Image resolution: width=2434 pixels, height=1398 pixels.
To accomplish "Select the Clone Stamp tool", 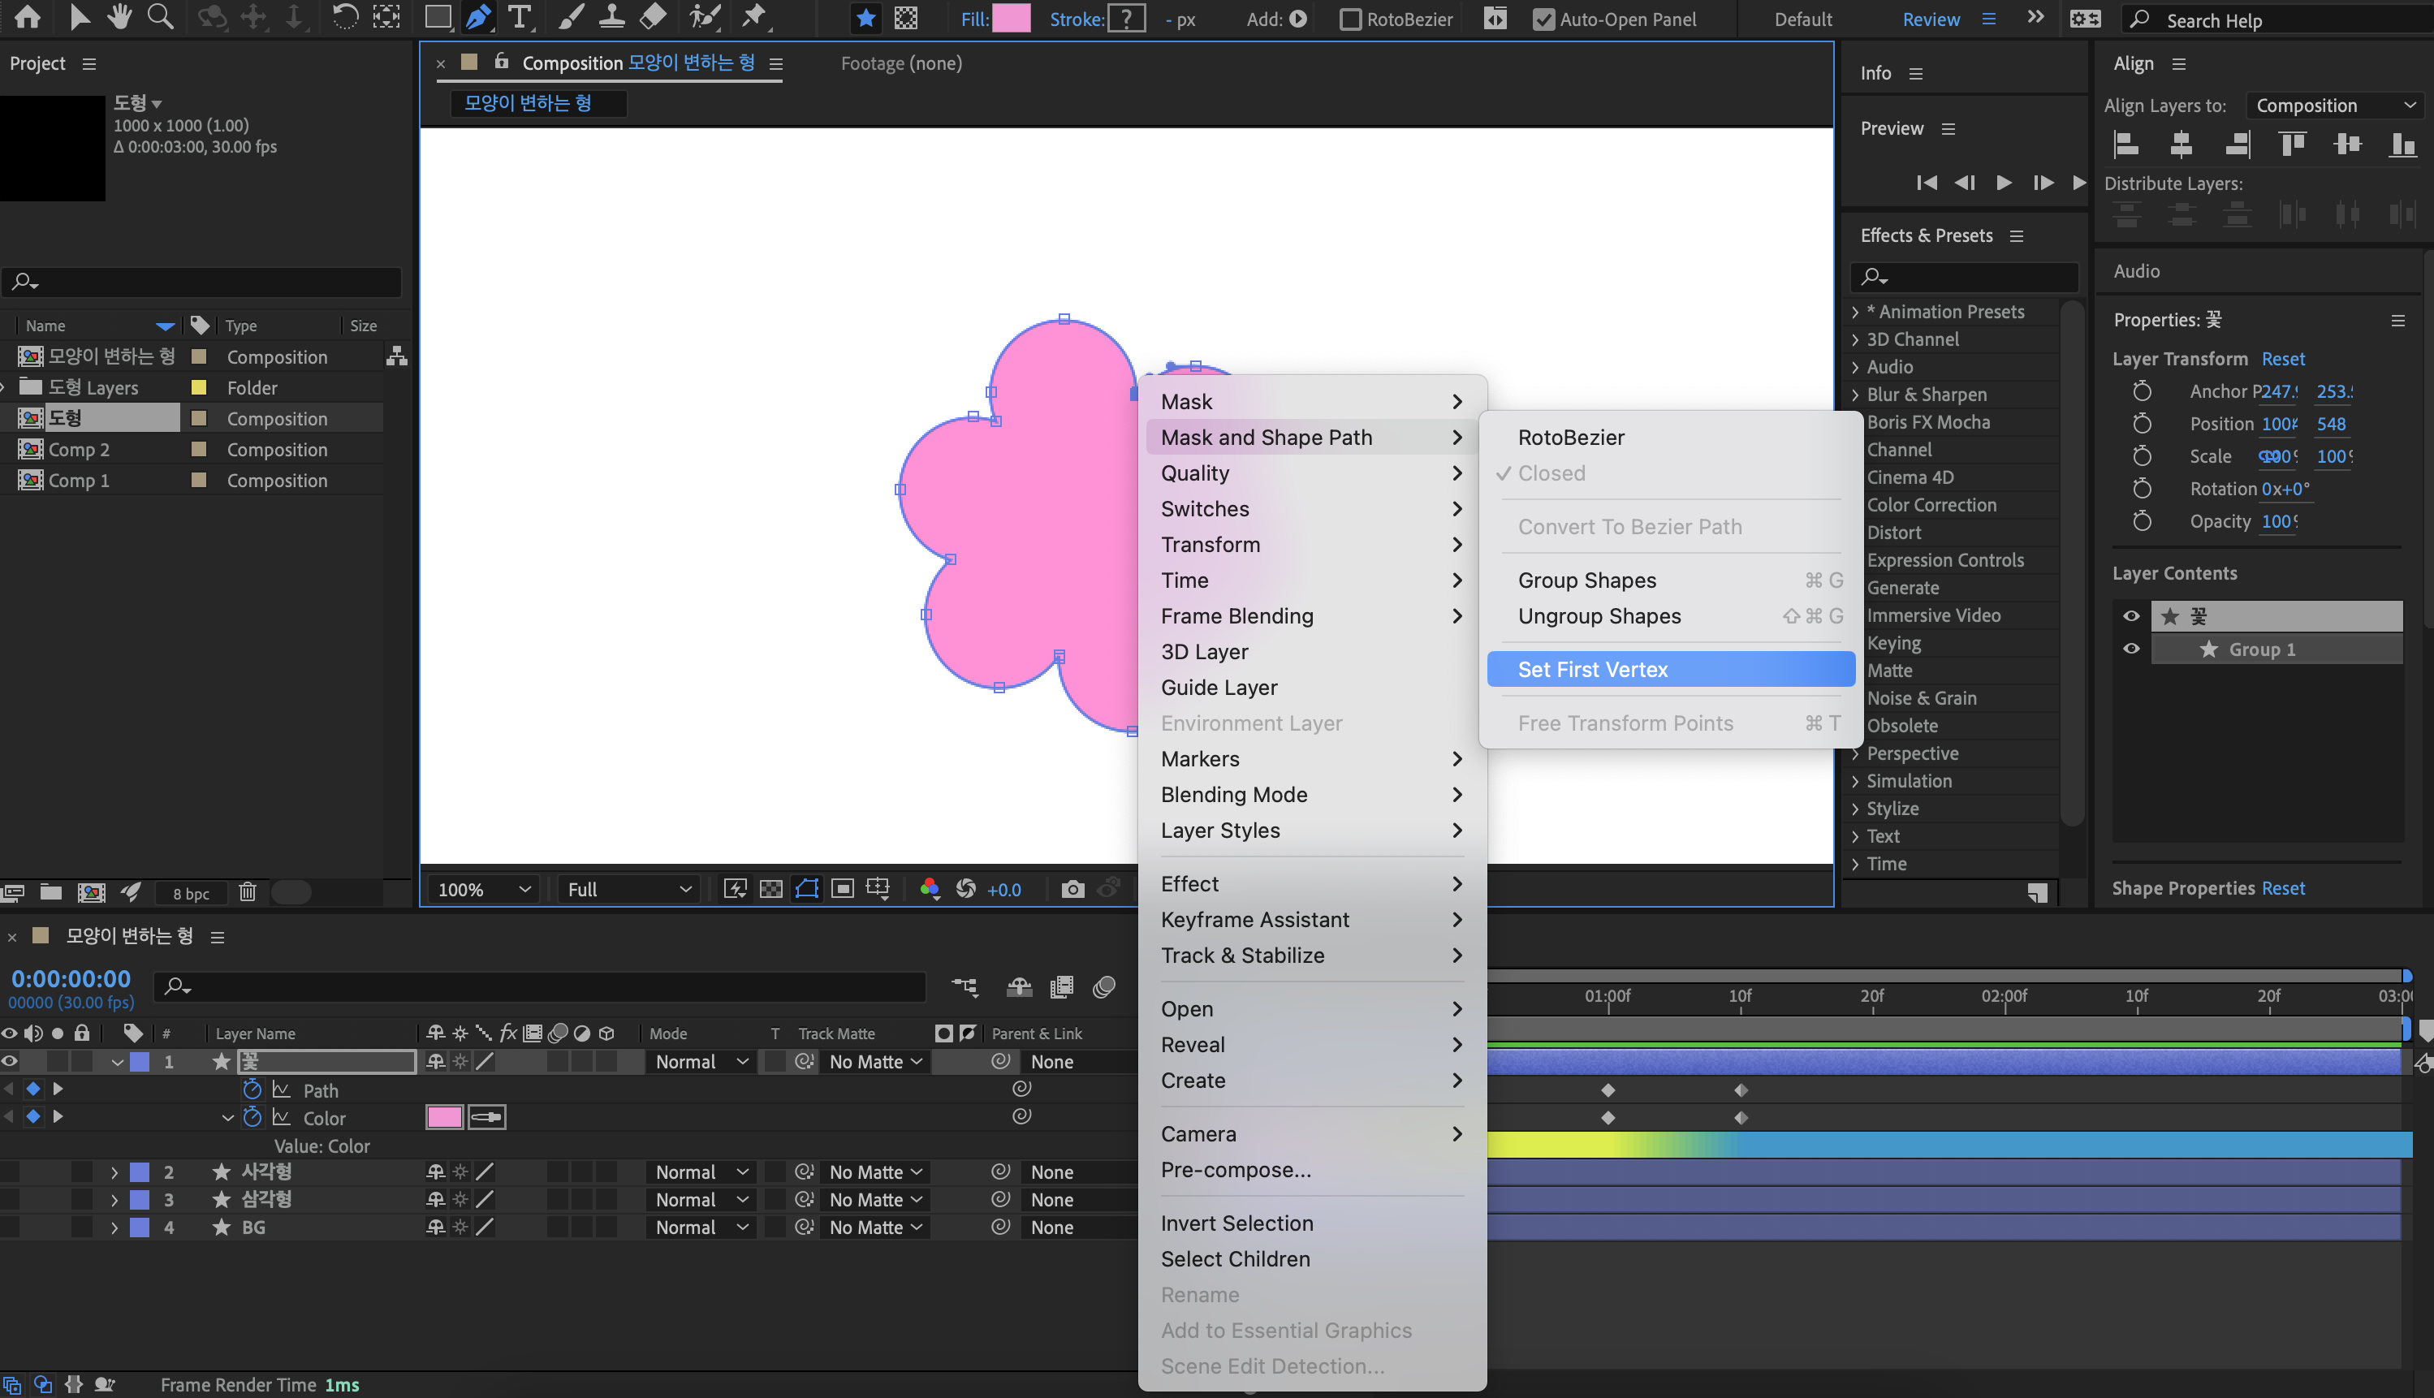I will tap(611, 17).
